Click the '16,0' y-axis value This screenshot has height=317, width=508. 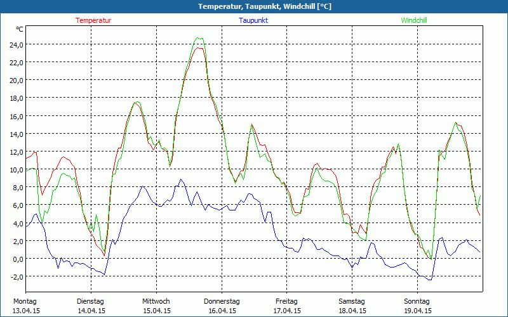coord(17,116)
